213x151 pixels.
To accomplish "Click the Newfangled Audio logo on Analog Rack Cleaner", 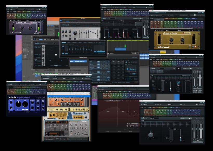I will (x=34, y=22).
